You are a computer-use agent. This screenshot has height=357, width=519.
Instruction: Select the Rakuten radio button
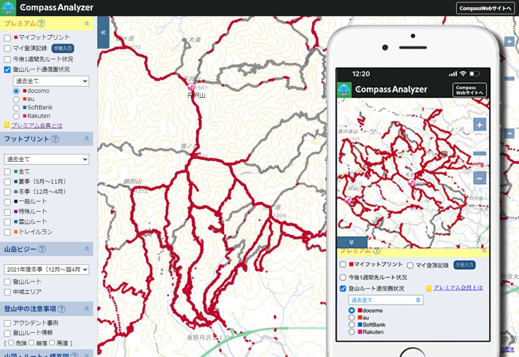click(x=16, y=116)
